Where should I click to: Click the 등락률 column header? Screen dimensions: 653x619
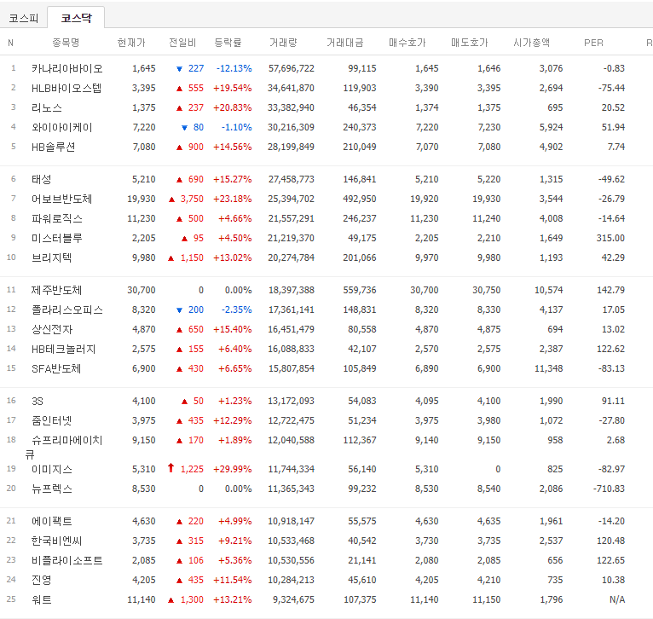click(x=228, y=43)
